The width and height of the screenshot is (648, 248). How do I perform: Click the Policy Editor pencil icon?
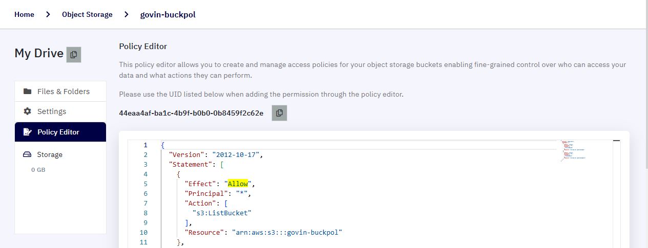pos(28,132)
